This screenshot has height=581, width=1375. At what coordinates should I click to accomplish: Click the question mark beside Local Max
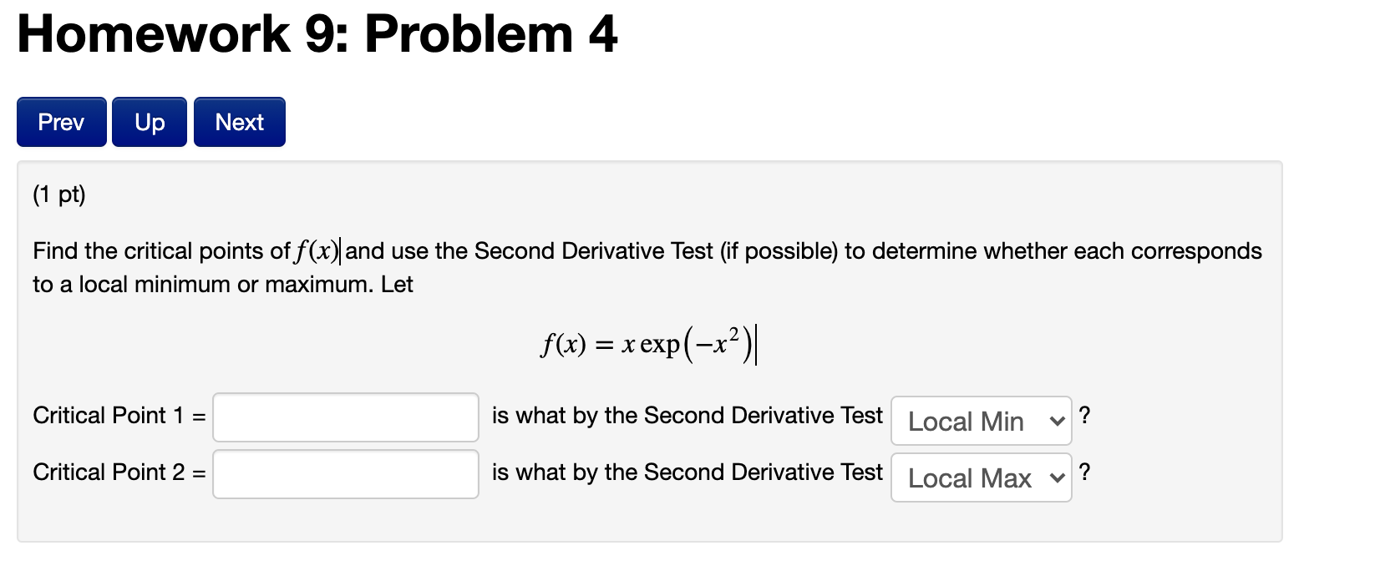1086,472
